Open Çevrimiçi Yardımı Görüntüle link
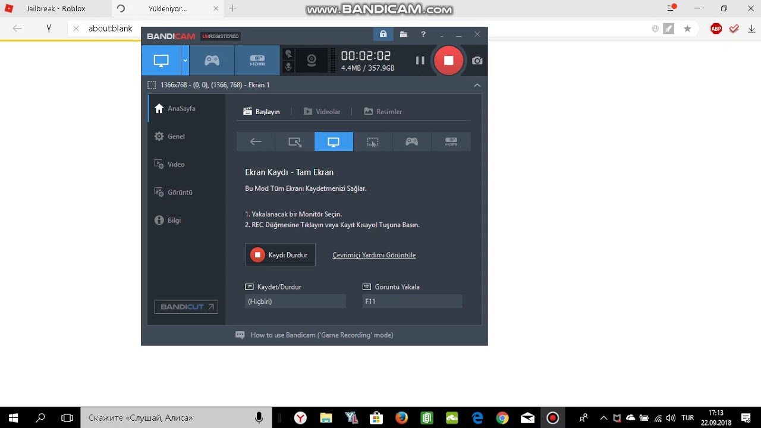The width and height of the screenshot is (761, 428). (374, 255)
